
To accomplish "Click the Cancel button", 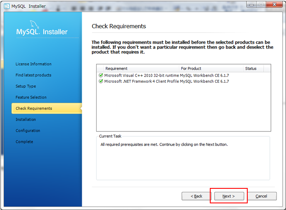I will pyautogui.click(x=261, y=196).
